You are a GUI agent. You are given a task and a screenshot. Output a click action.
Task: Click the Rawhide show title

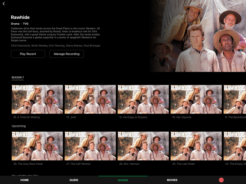20,17
